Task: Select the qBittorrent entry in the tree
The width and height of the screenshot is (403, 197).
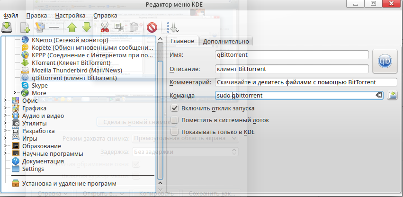Action: click(88, 78)
